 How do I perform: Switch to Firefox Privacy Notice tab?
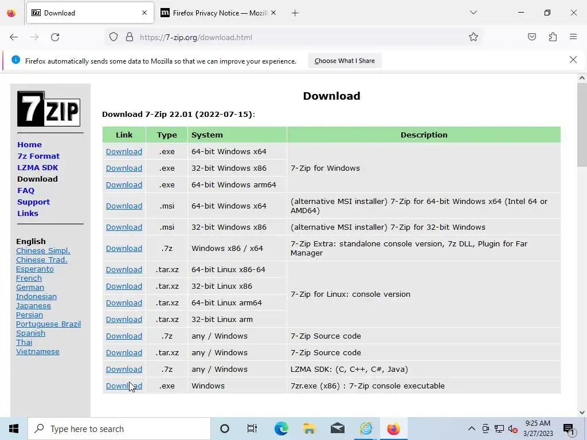coord(219,13)
